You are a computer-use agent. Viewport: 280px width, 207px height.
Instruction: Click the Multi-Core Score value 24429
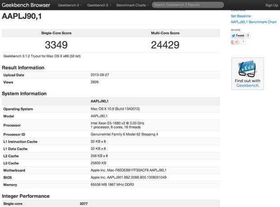pyautogui.click(x=165, y=45)
